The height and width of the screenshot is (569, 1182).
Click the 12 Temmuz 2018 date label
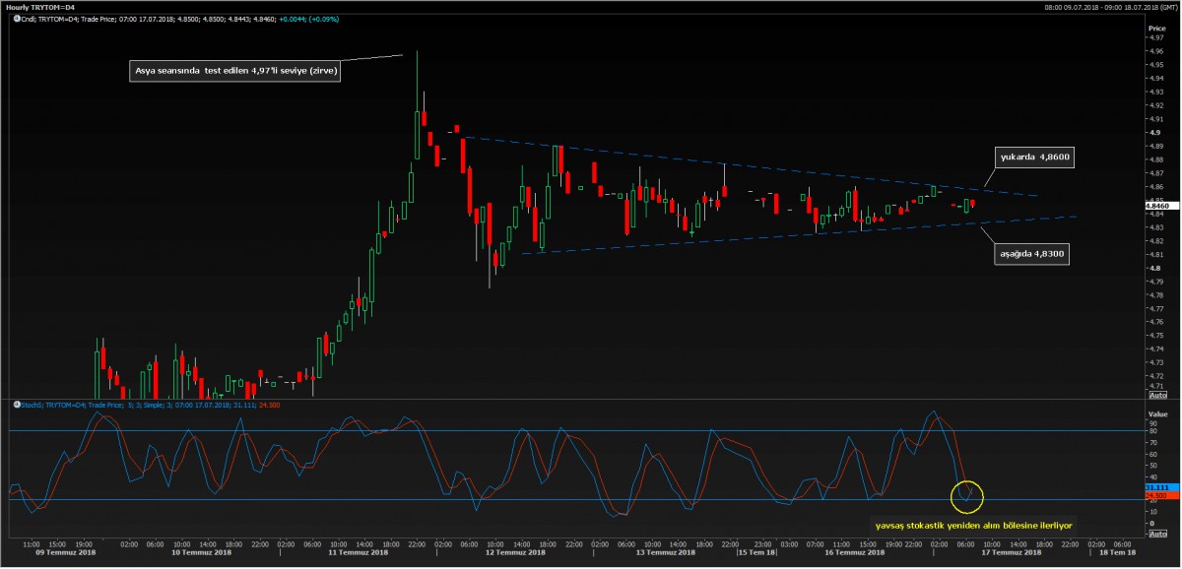pos(515,552)
